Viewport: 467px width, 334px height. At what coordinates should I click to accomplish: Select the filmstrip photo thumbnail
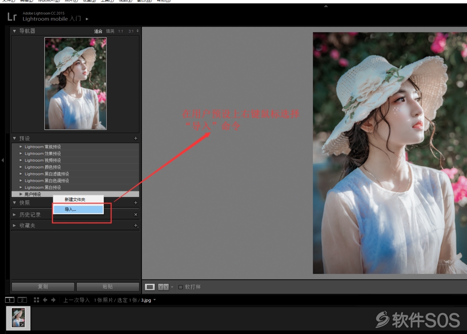click(18, 318)
